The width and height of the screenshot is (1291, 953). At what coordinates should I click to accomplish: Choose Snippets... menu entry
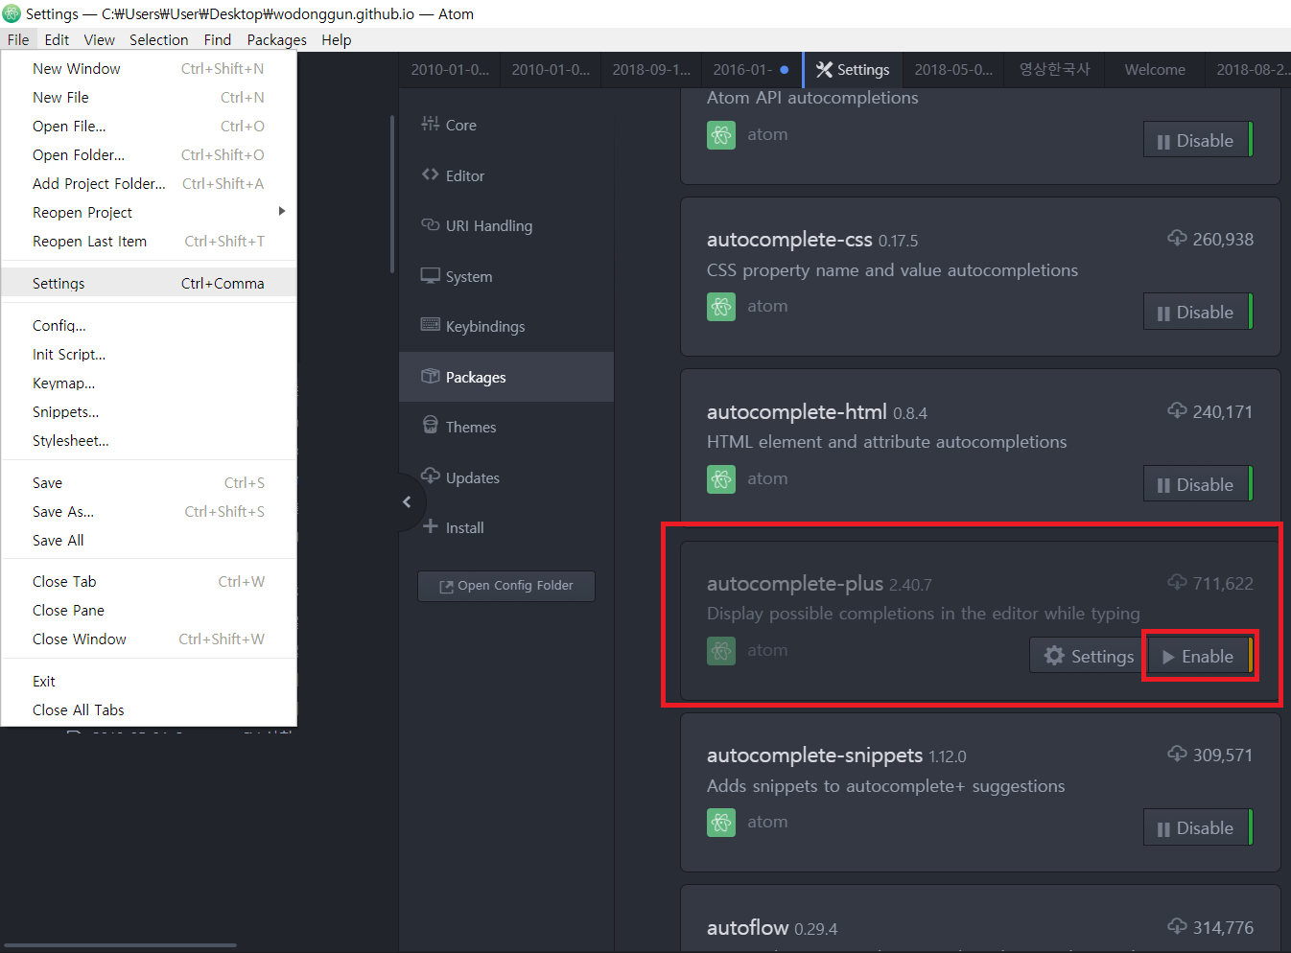point(149,411)
